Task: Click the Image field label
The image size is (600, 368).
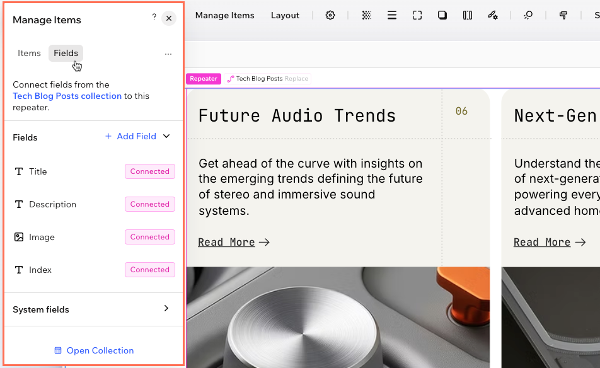Action: coord(42,237)
